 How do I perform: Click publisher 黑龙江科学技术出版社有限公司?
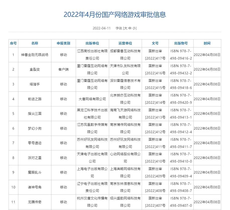(x=92, y=114)
